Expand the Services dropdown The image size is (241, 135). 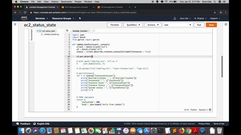pyautogui.click(x=41, y=18)
